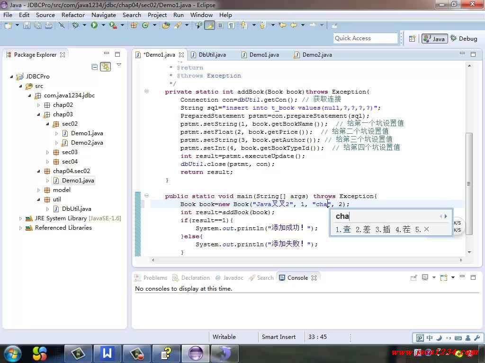Image resolution: width=485 pixels, height=363 pixels.
Task: Expand the JRE System Library node
Action: pos(20,218)
